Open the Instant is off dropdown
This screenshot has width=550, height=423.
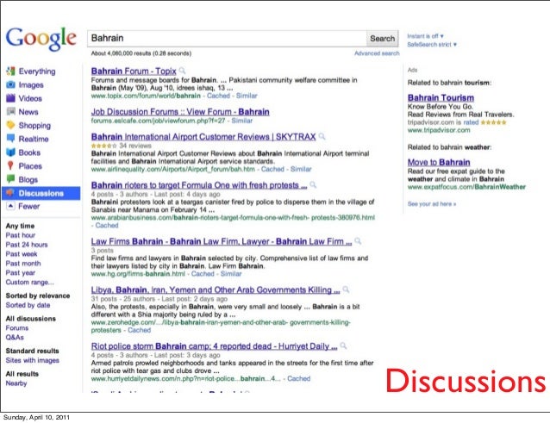point(425,36)
